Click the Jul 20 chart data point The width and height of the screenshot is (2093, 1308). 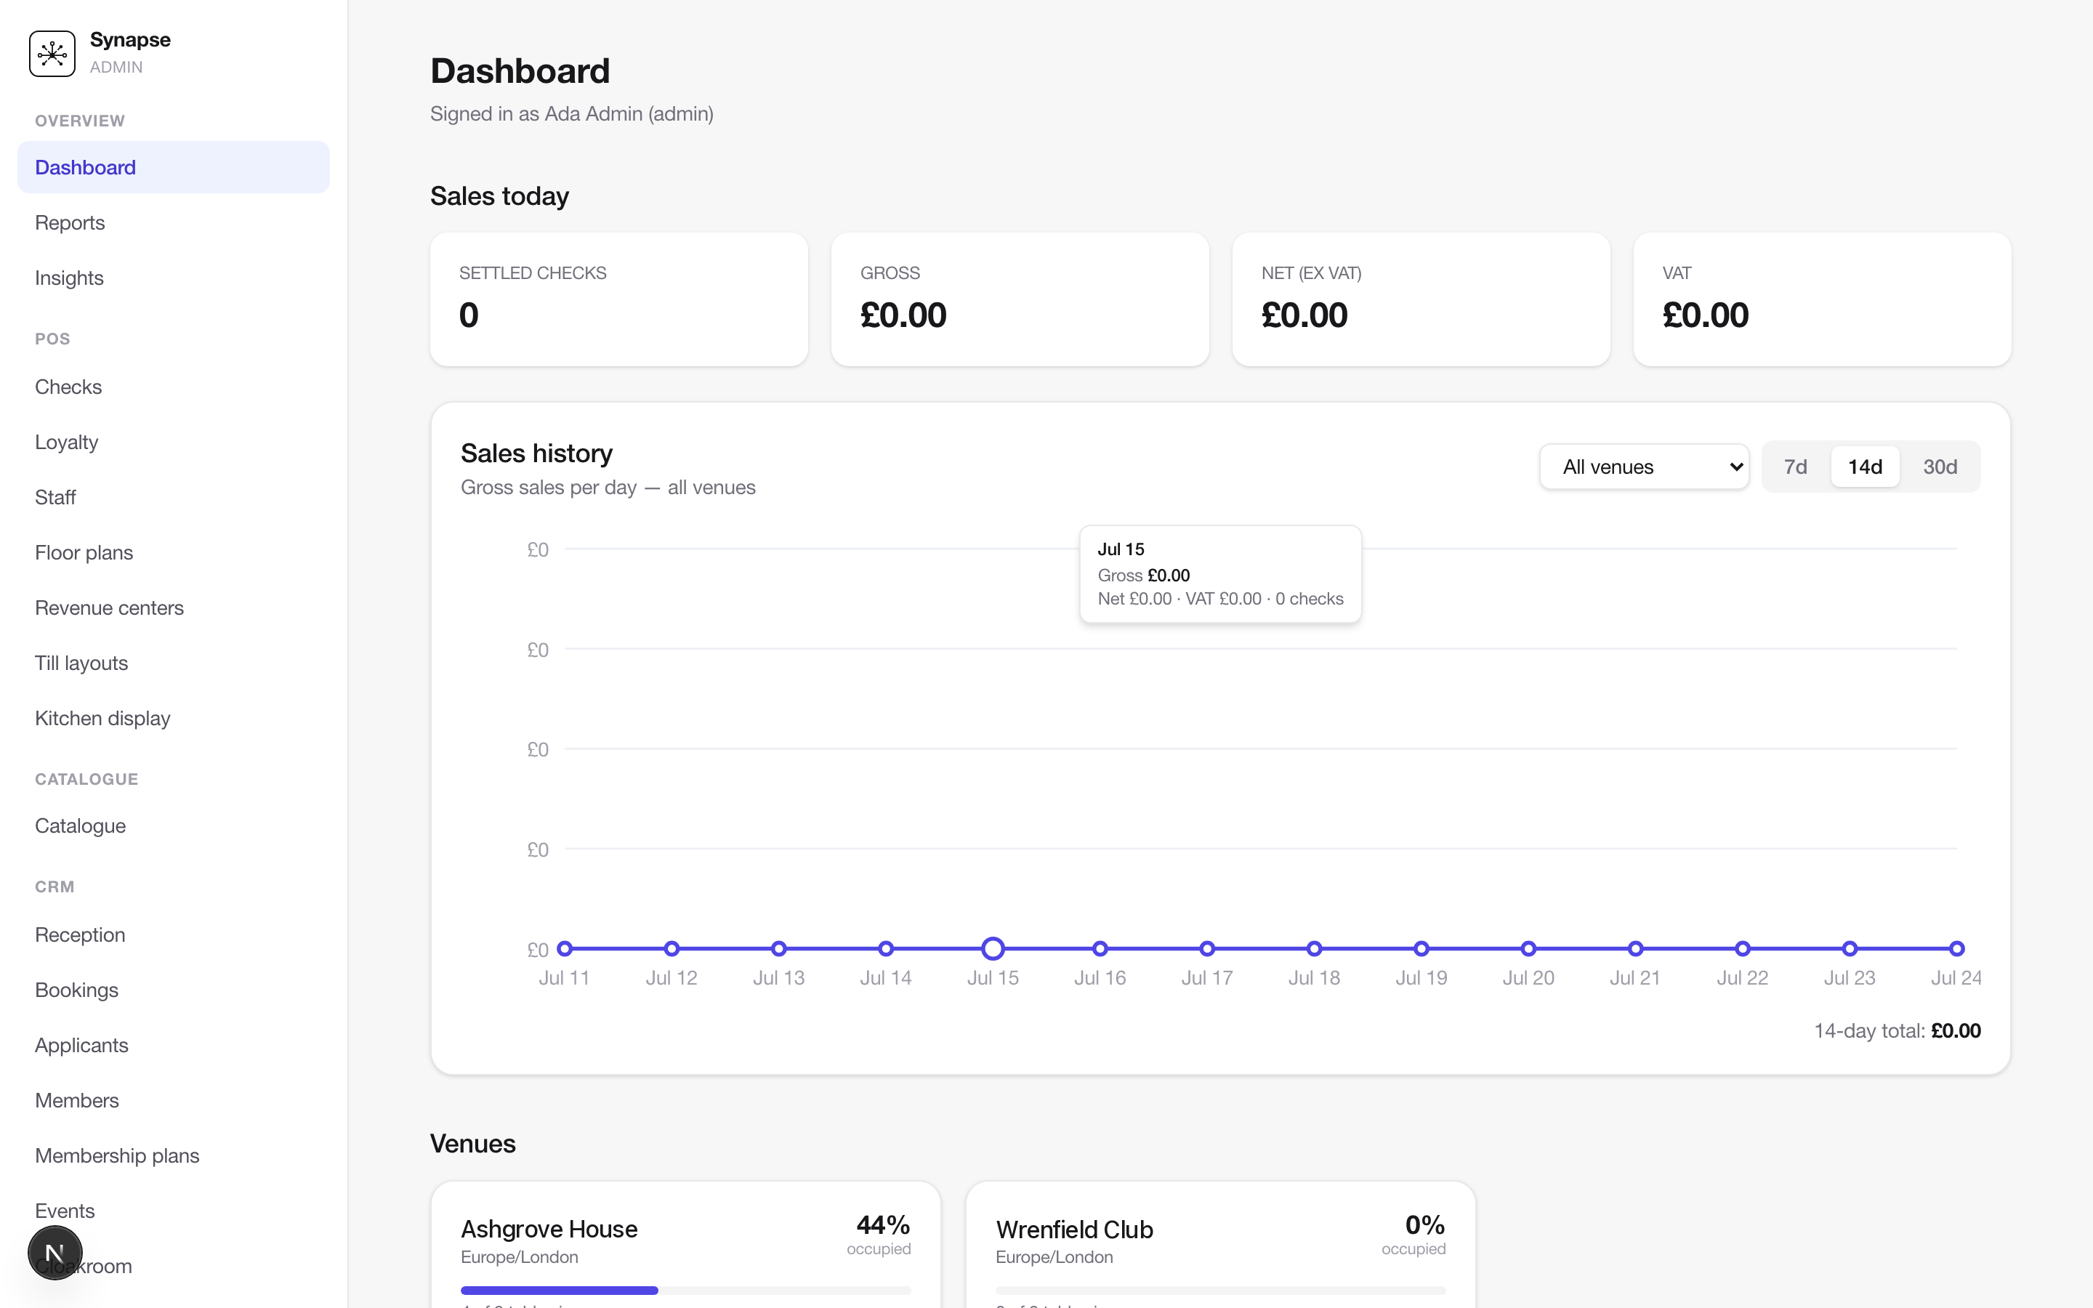click(x=1528, y=949)
